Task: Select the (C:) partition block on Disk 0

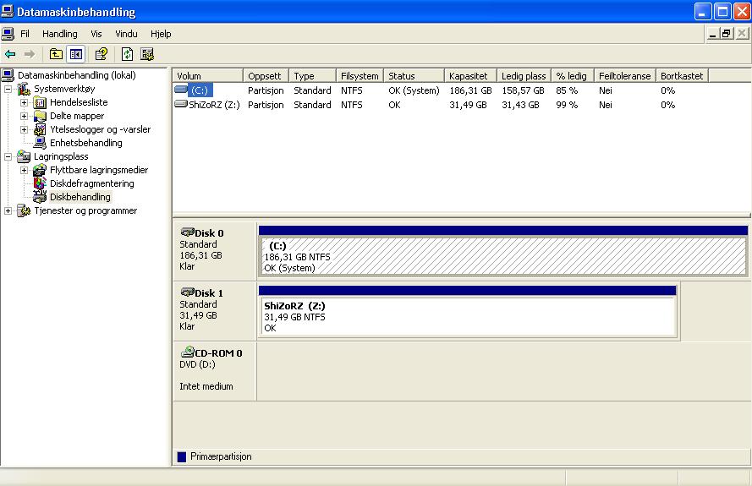Action: (x=503, y=251)
